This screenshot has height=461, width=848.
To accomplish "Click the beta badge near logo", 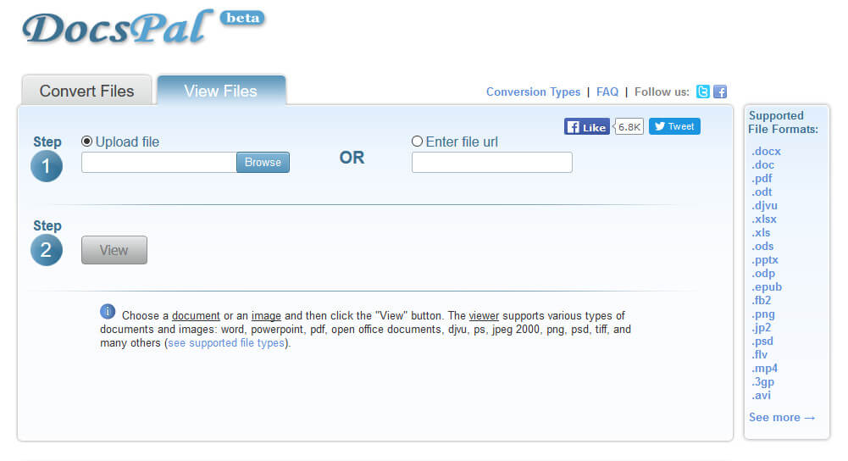I will (242, 18).
